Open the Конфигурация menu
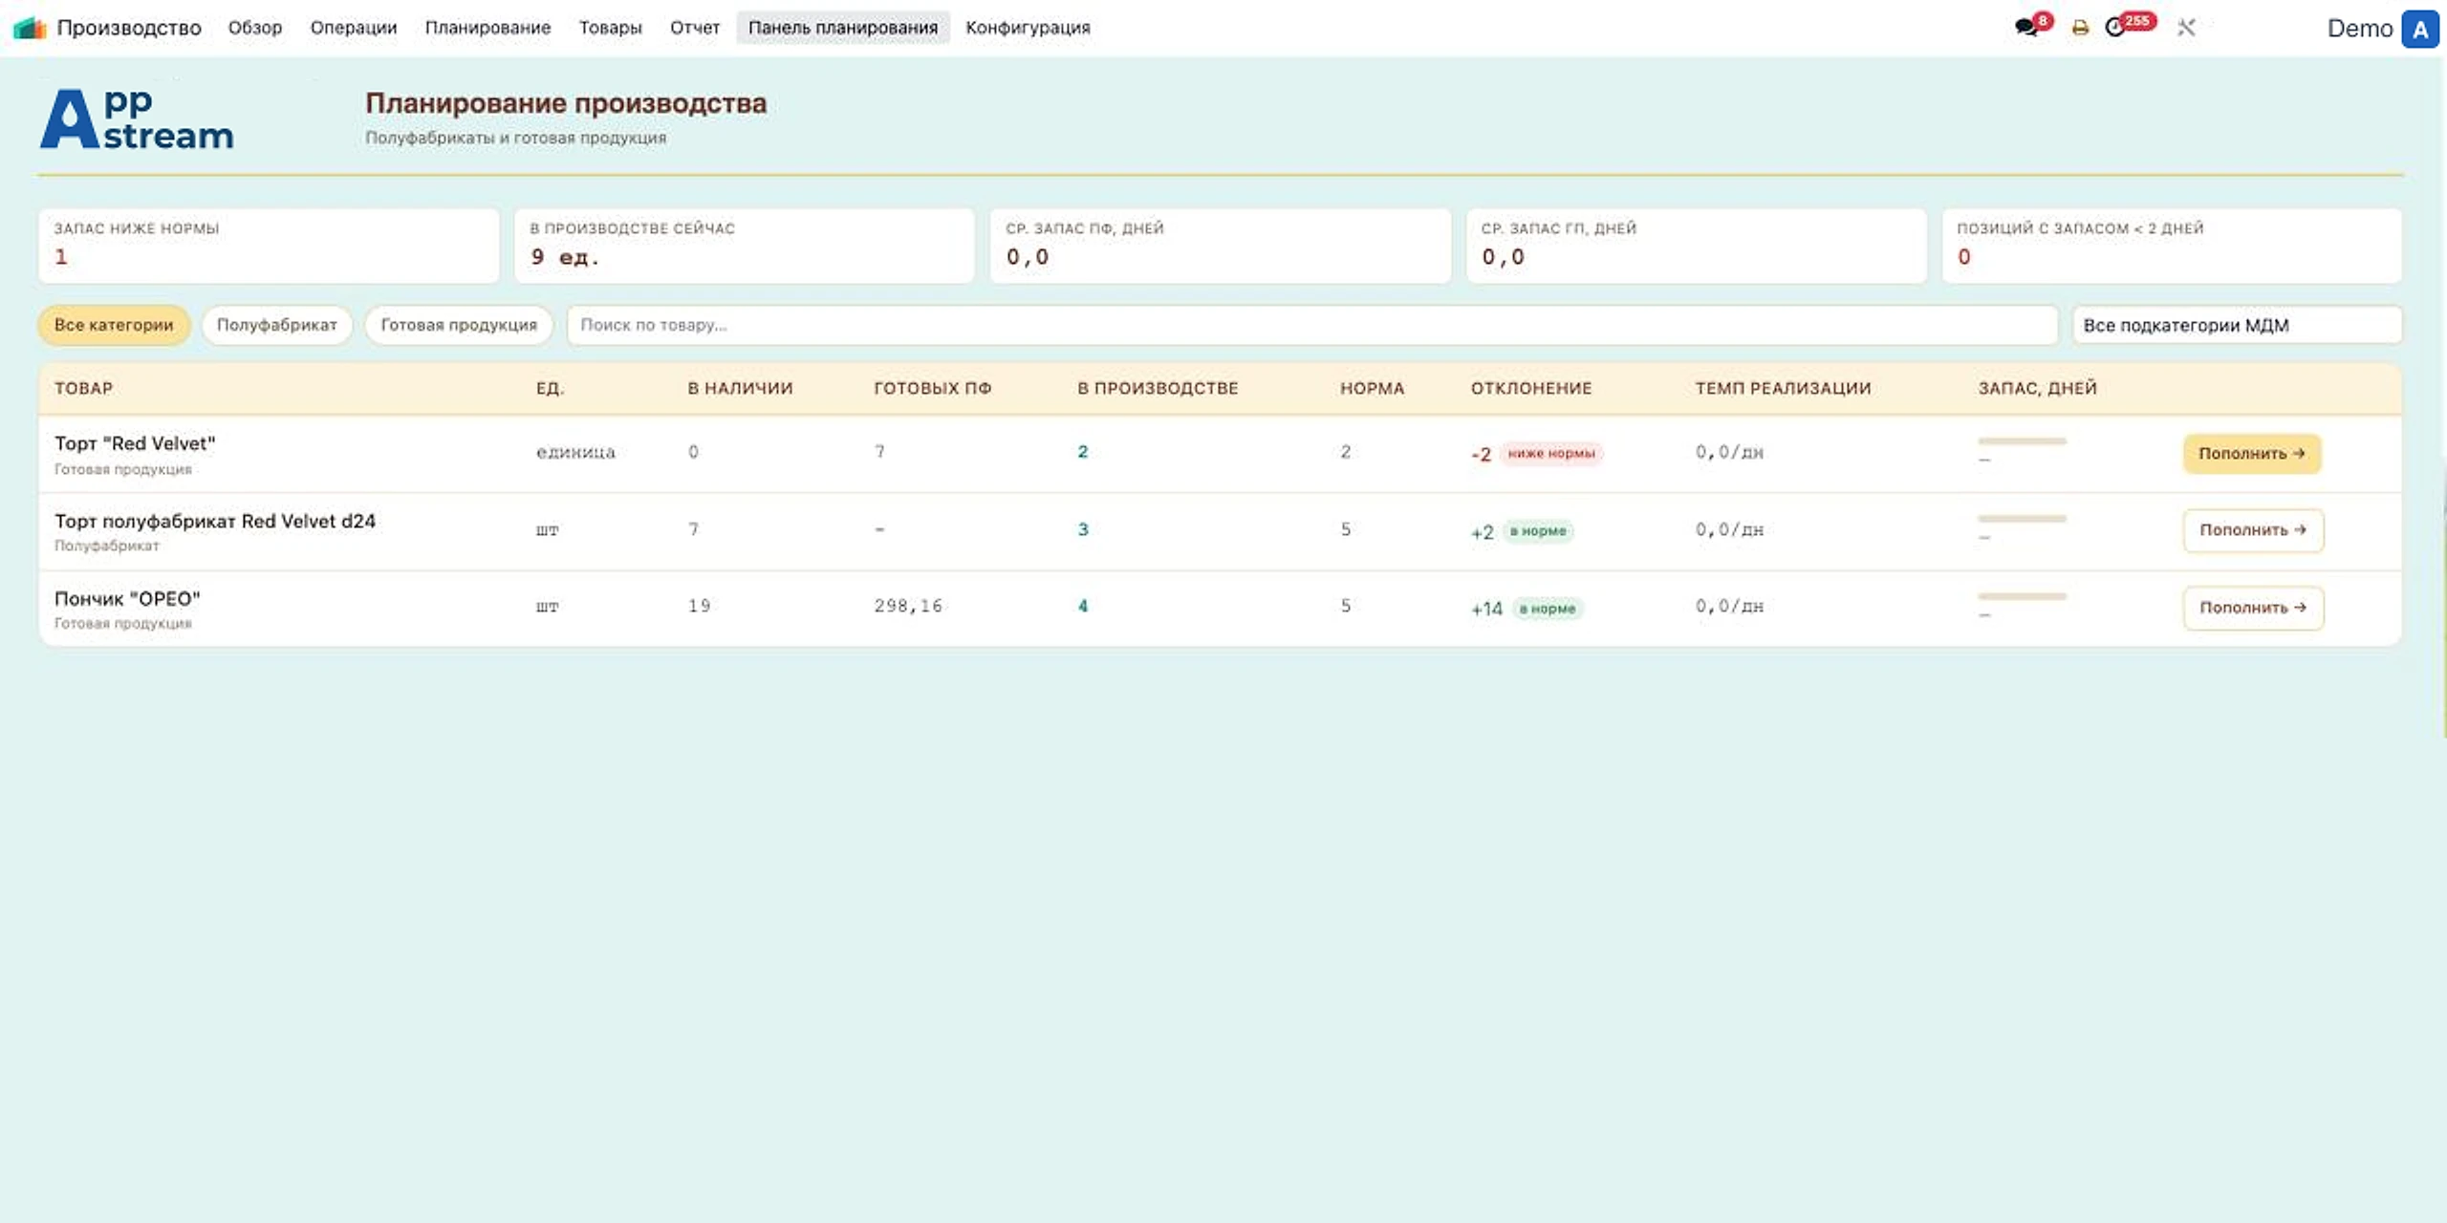 1028,28
